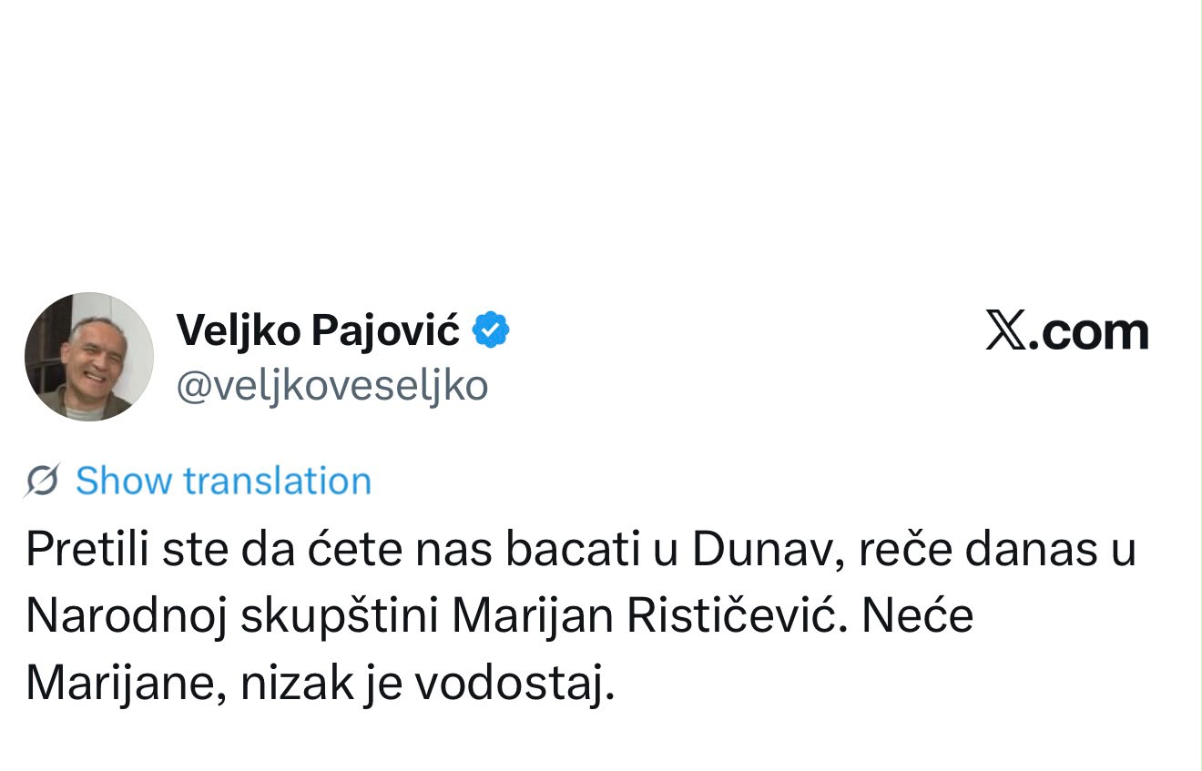Click "Narodnoj" in the second line
This screenshot has height=771, width=1202.
click(125, 617)
